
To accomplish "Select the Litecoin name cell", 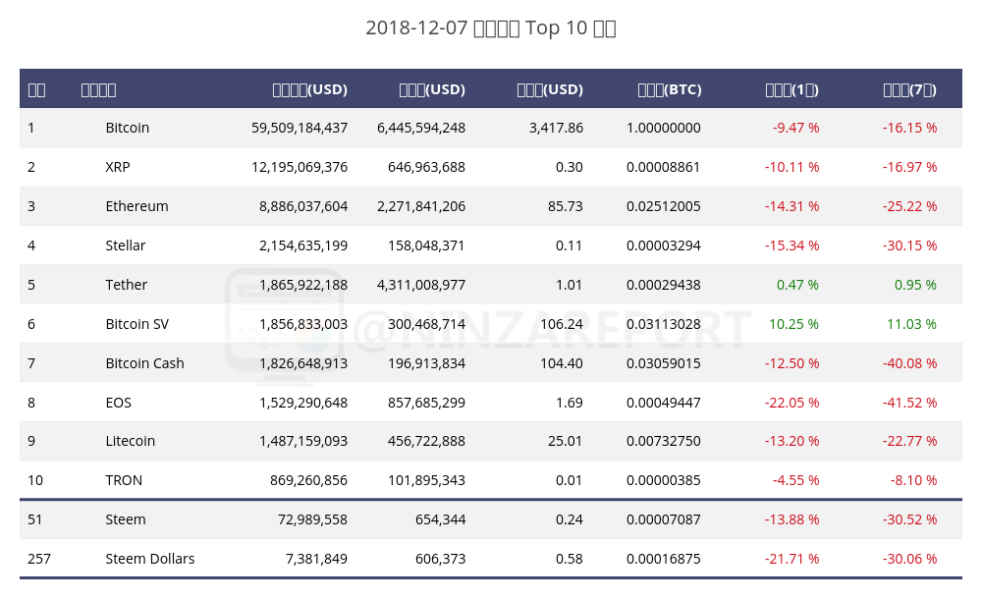I will 131,441.
